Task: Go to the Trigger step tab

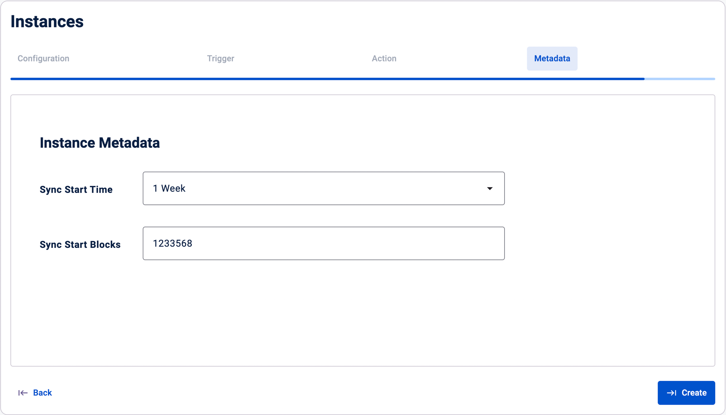Action: point(220,59)
